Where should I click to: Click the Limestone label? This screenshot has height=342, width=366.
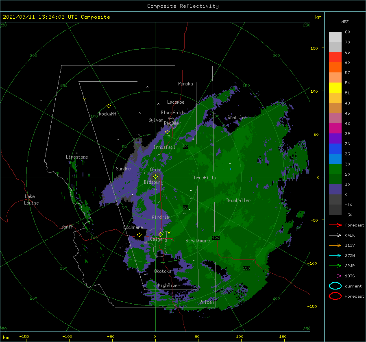[77, 157]
